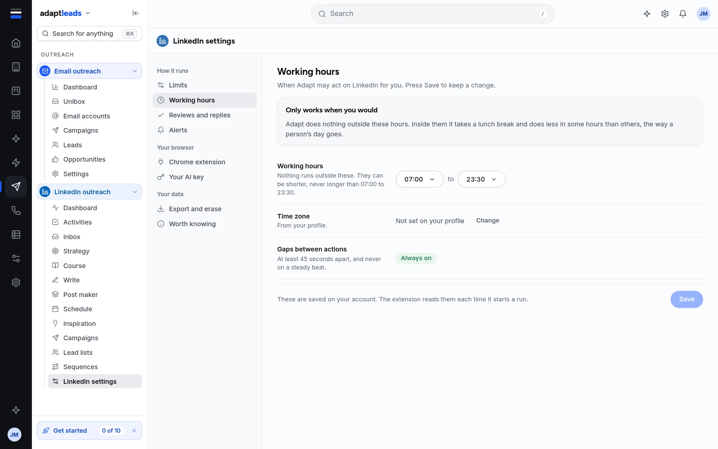718x449 pixels.
Task: Open the phone icon in left rail
Action: click(16, 211)
